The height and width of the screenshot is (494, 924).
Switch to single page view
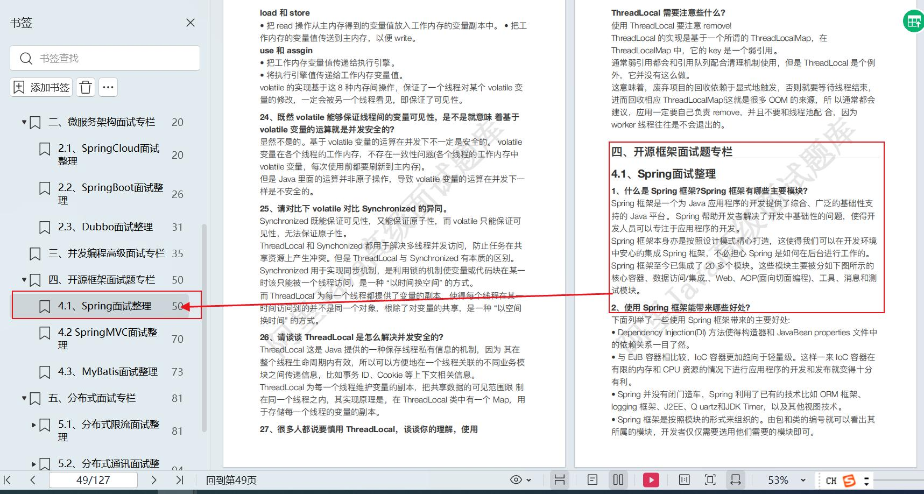(x=593, y=479)
